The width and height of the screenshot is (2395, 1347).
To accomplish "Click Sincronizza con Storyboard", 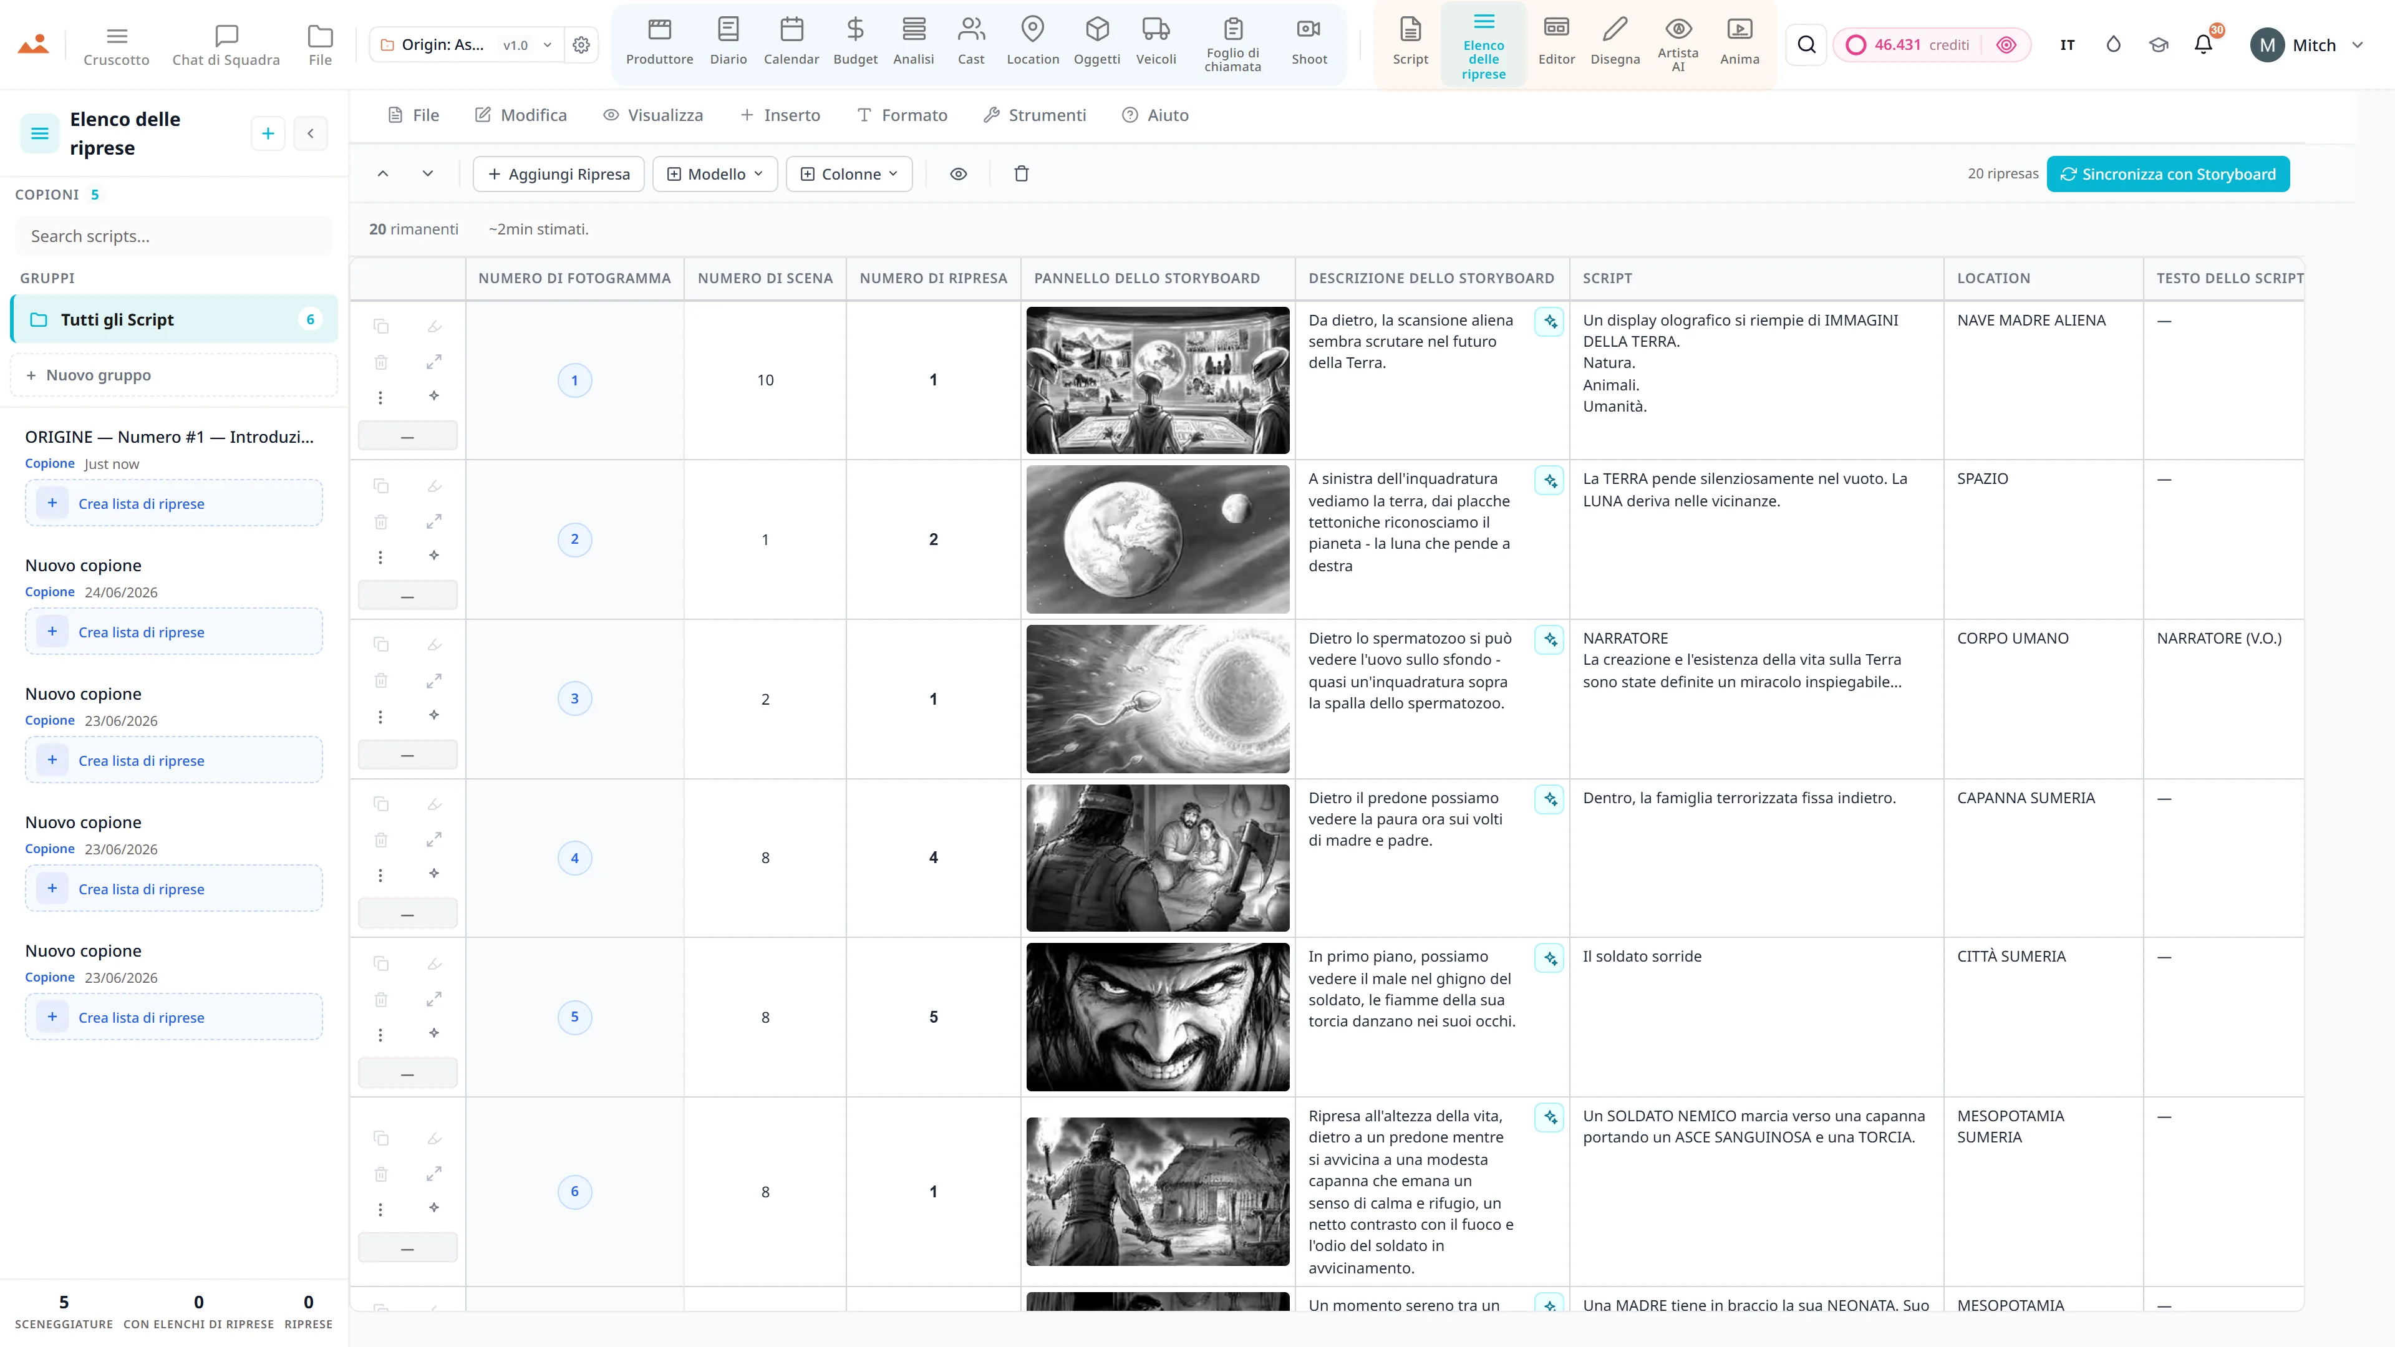I will 2167,174.
